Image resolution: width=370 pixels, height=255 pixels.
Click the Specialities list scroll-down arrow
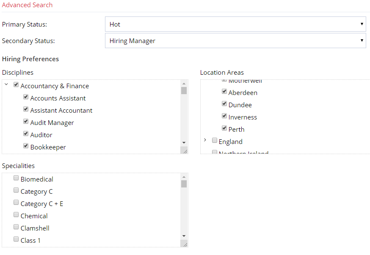click(x=184, y=236)
